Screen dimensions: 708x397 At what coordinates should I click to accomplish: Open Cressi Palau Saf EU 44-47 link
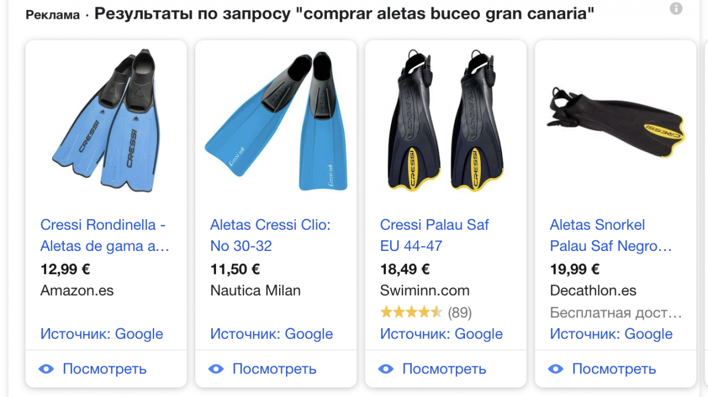tap(434, 235)
